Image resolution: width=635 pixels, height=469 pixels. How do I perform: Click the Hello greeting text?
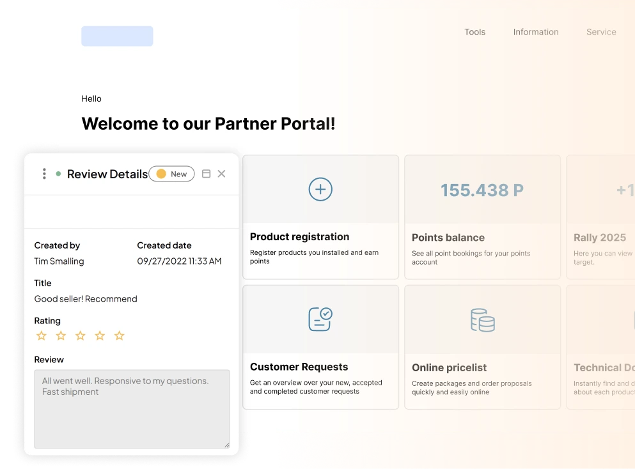click(x=91, y=99)
